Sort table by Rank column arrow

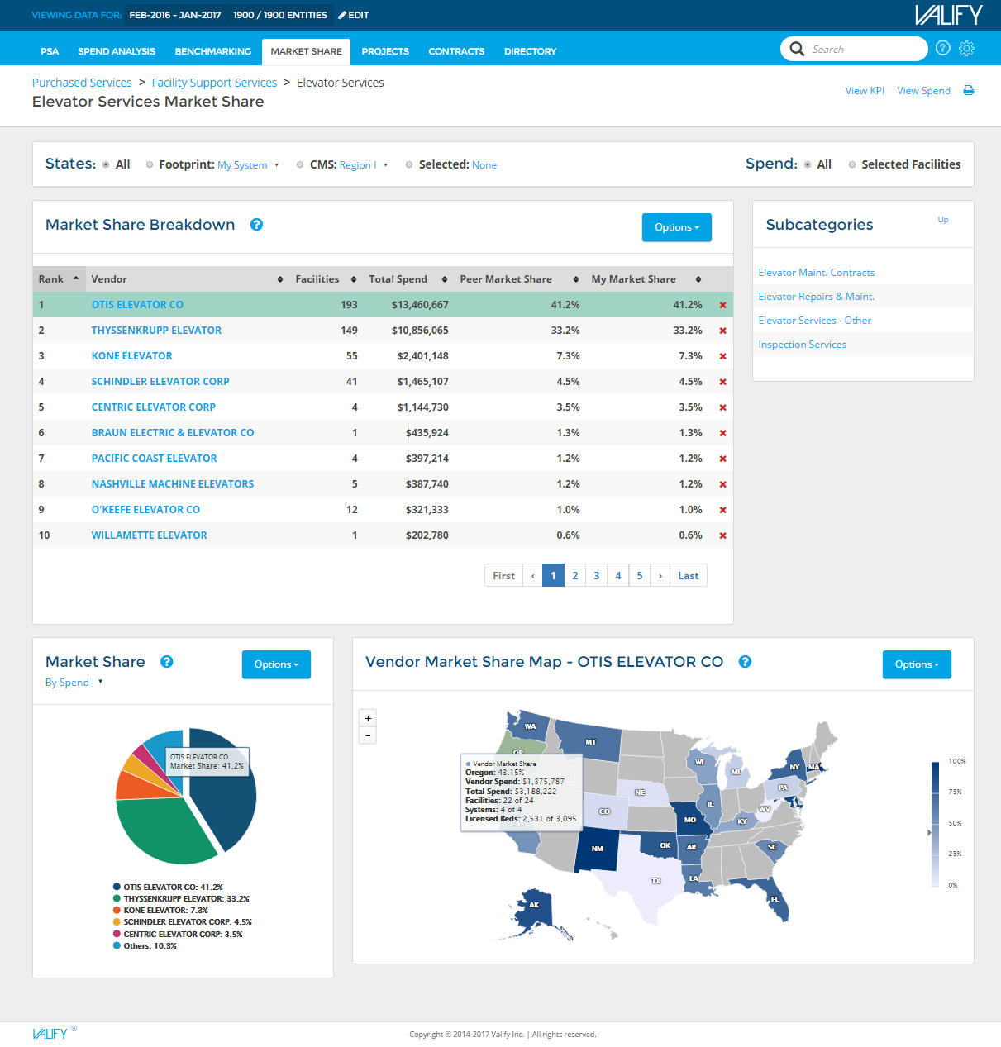pyautogui.click(x=76, y=278)
